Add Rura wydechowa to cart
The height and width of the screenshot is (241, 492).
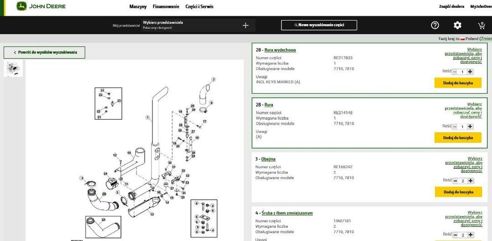pos(458,83)
